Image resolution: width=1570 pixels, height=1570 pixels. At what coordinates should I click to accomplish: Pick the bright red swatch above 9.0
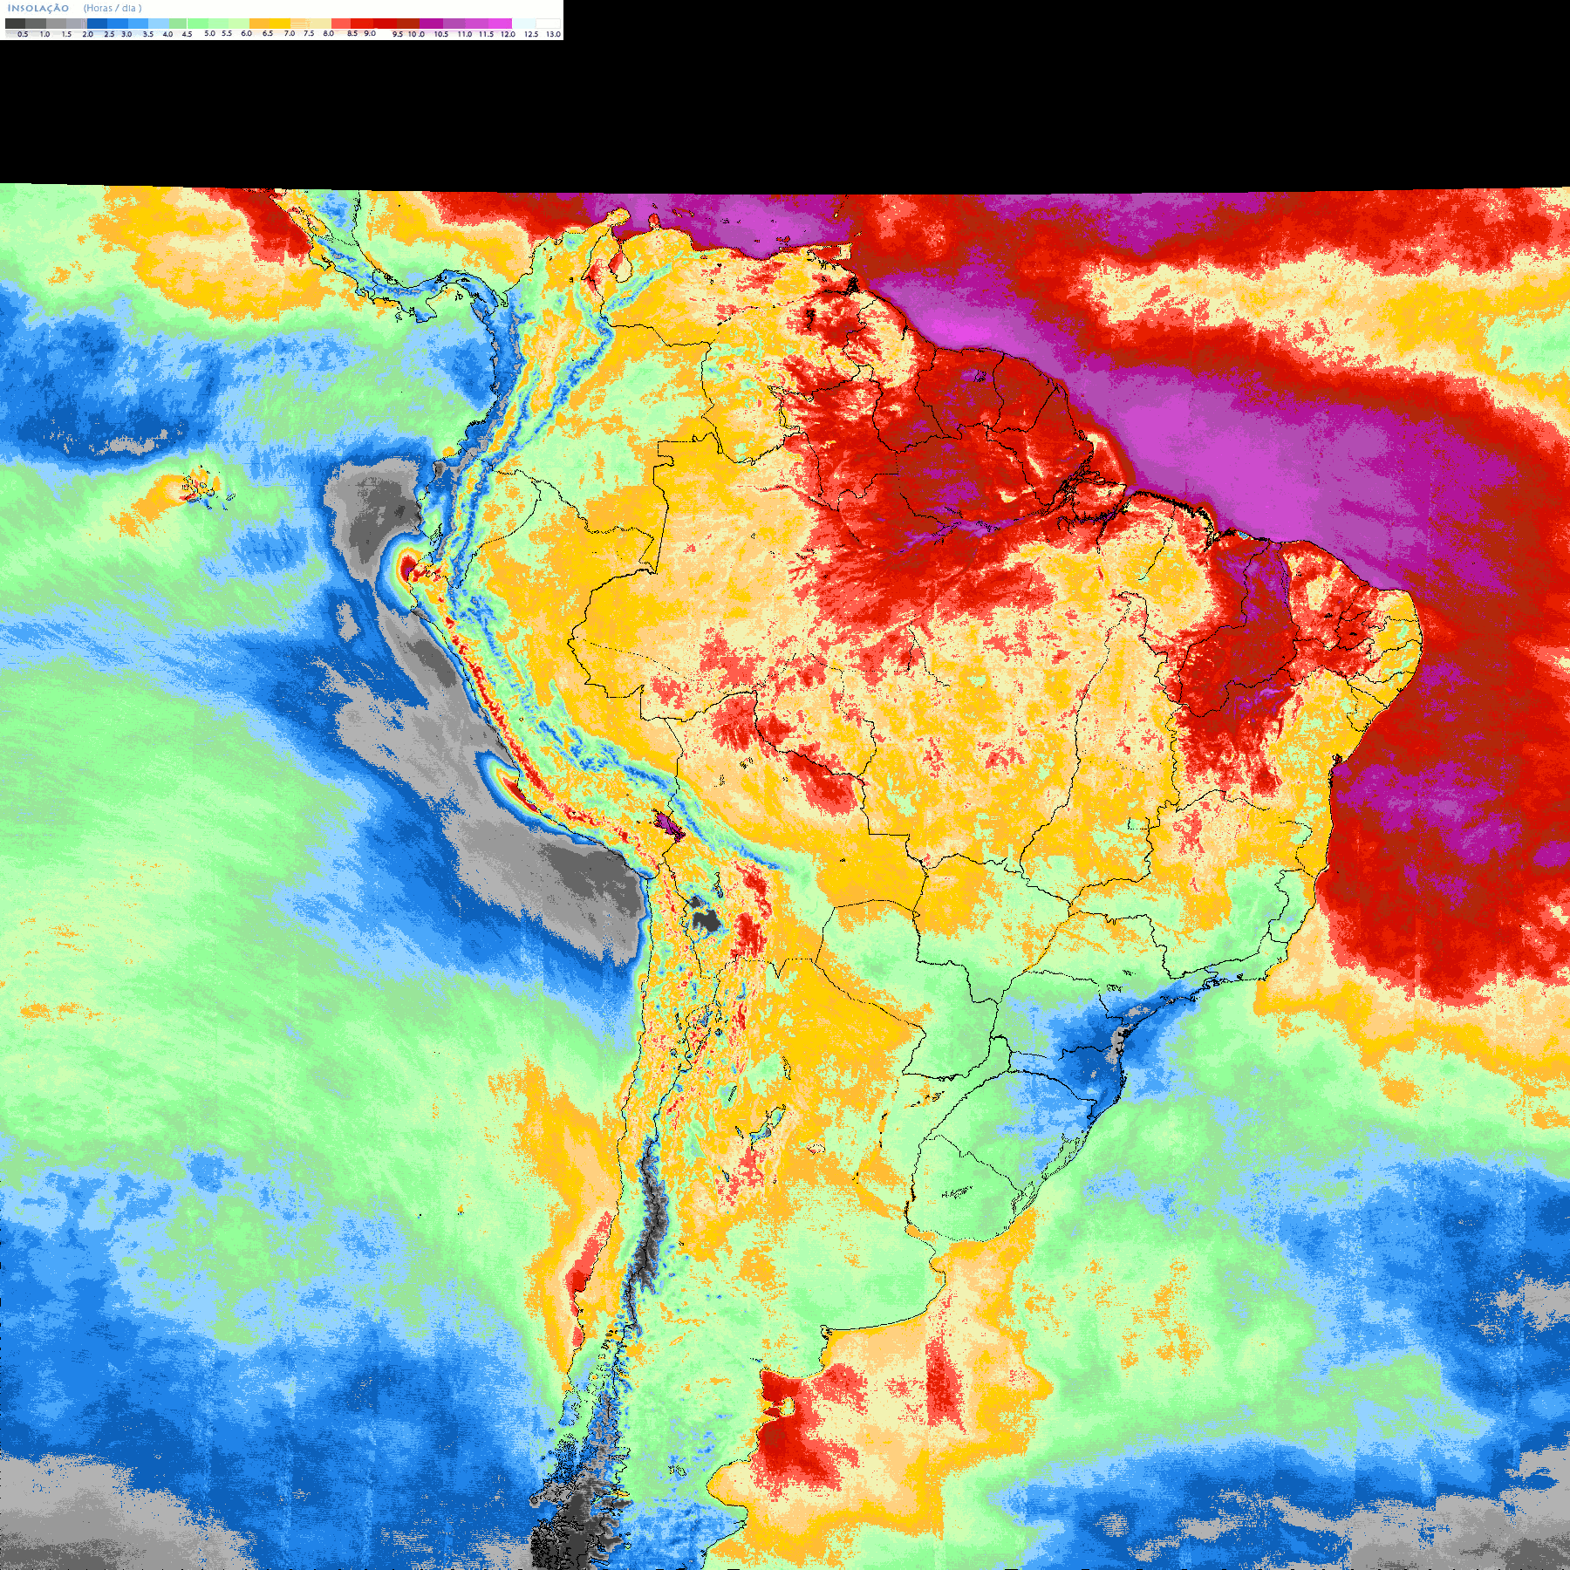[x=362, y=24]
